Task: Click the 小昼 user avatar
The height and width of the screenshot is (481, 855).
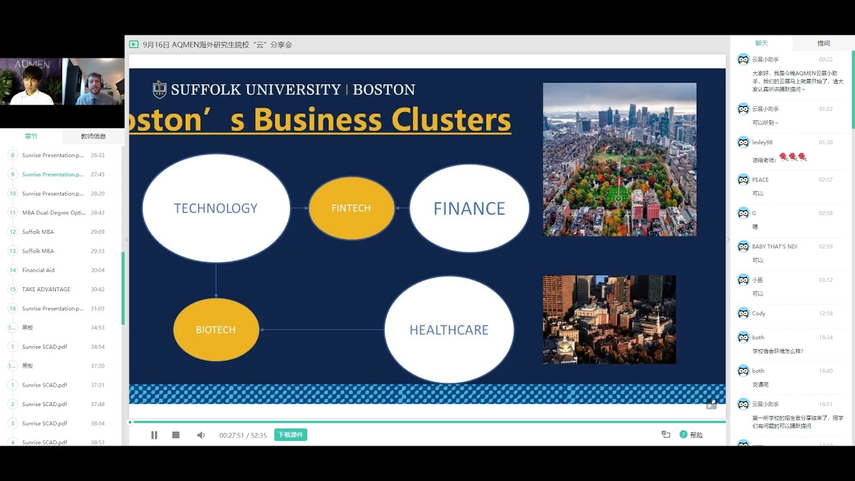Action: point(743,280)
